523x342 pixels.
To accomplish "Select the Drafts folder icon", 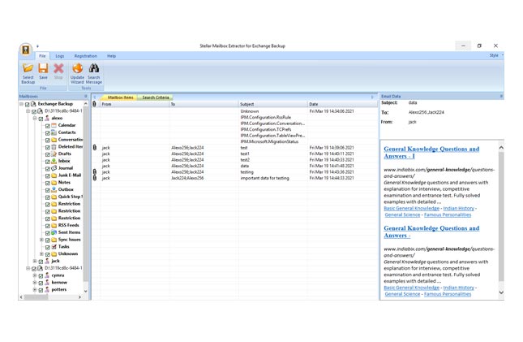I will coord(54,154).
